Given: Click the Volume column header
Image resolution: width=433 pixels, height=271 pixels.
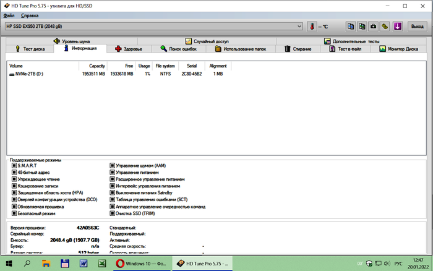Looking at the screenshot, I should [43, 66].
